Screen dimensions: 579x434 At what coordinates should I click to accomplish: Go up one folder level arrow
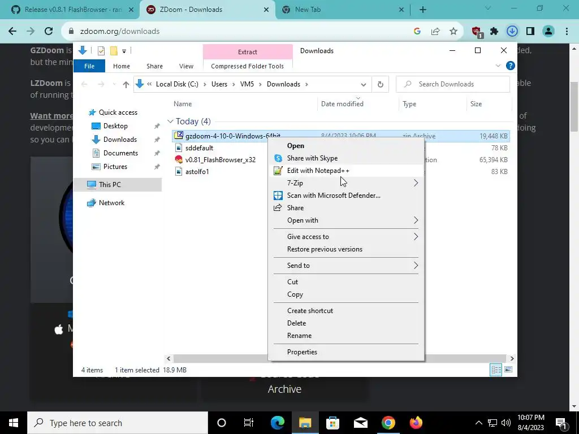[x=126, y=85]
